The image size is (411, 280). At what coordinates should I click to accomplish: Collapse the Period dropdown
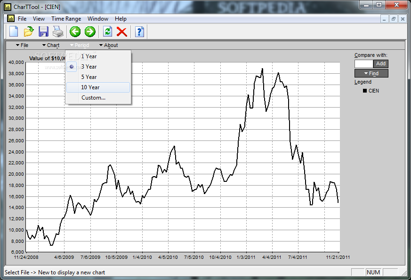pos(80,45)
